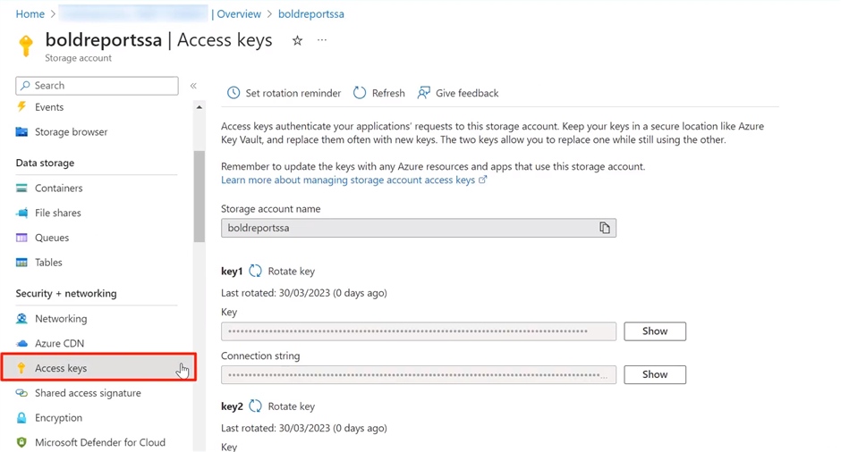841x452 pixels.
Task: Click the Tables grid icon
Action: (x=21, y=262)
